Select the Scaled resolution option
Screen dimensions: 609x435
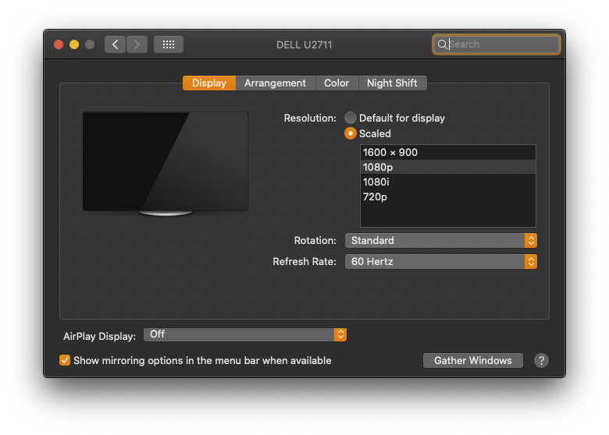coord(351,133)
